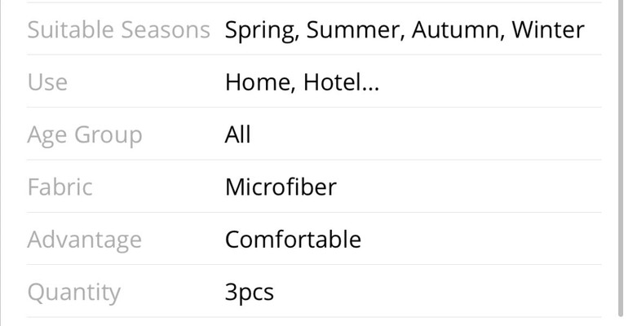The height and width of the screenshot is (326, 628).
Task: Click the Fabric label
Action: coord(60,187)
